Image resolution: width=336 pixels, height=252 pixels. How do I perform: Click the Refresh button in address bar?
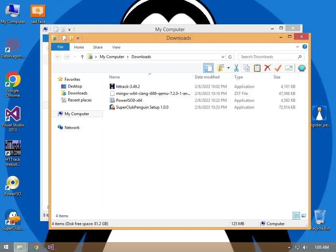[230, 57]
